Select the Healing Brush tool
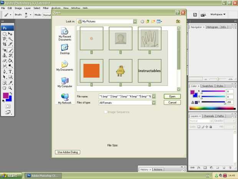238x179 pixels. (x=4, y=50)
